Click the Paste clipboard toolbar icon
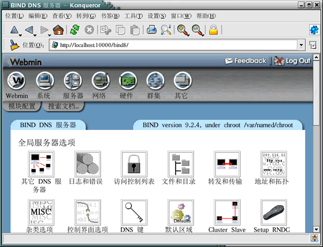Viewport: 323px width, 247px height. [135, 30]
